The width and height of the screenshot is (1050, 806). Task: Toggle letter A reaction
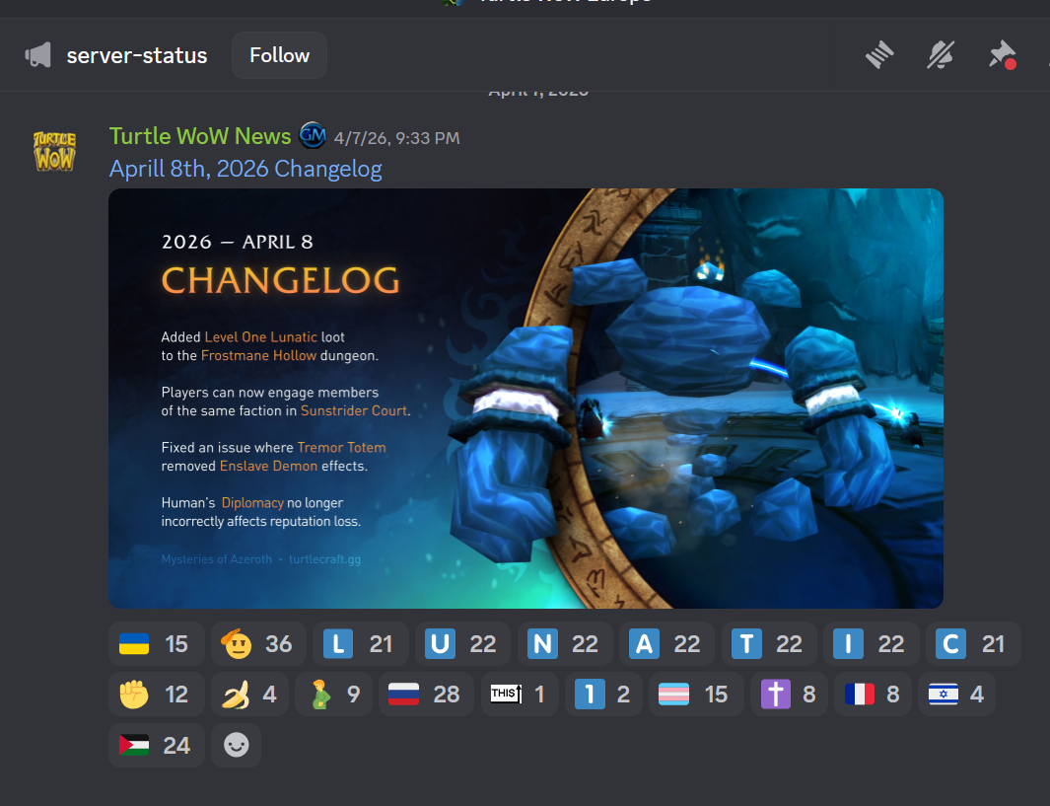(666, 644)
